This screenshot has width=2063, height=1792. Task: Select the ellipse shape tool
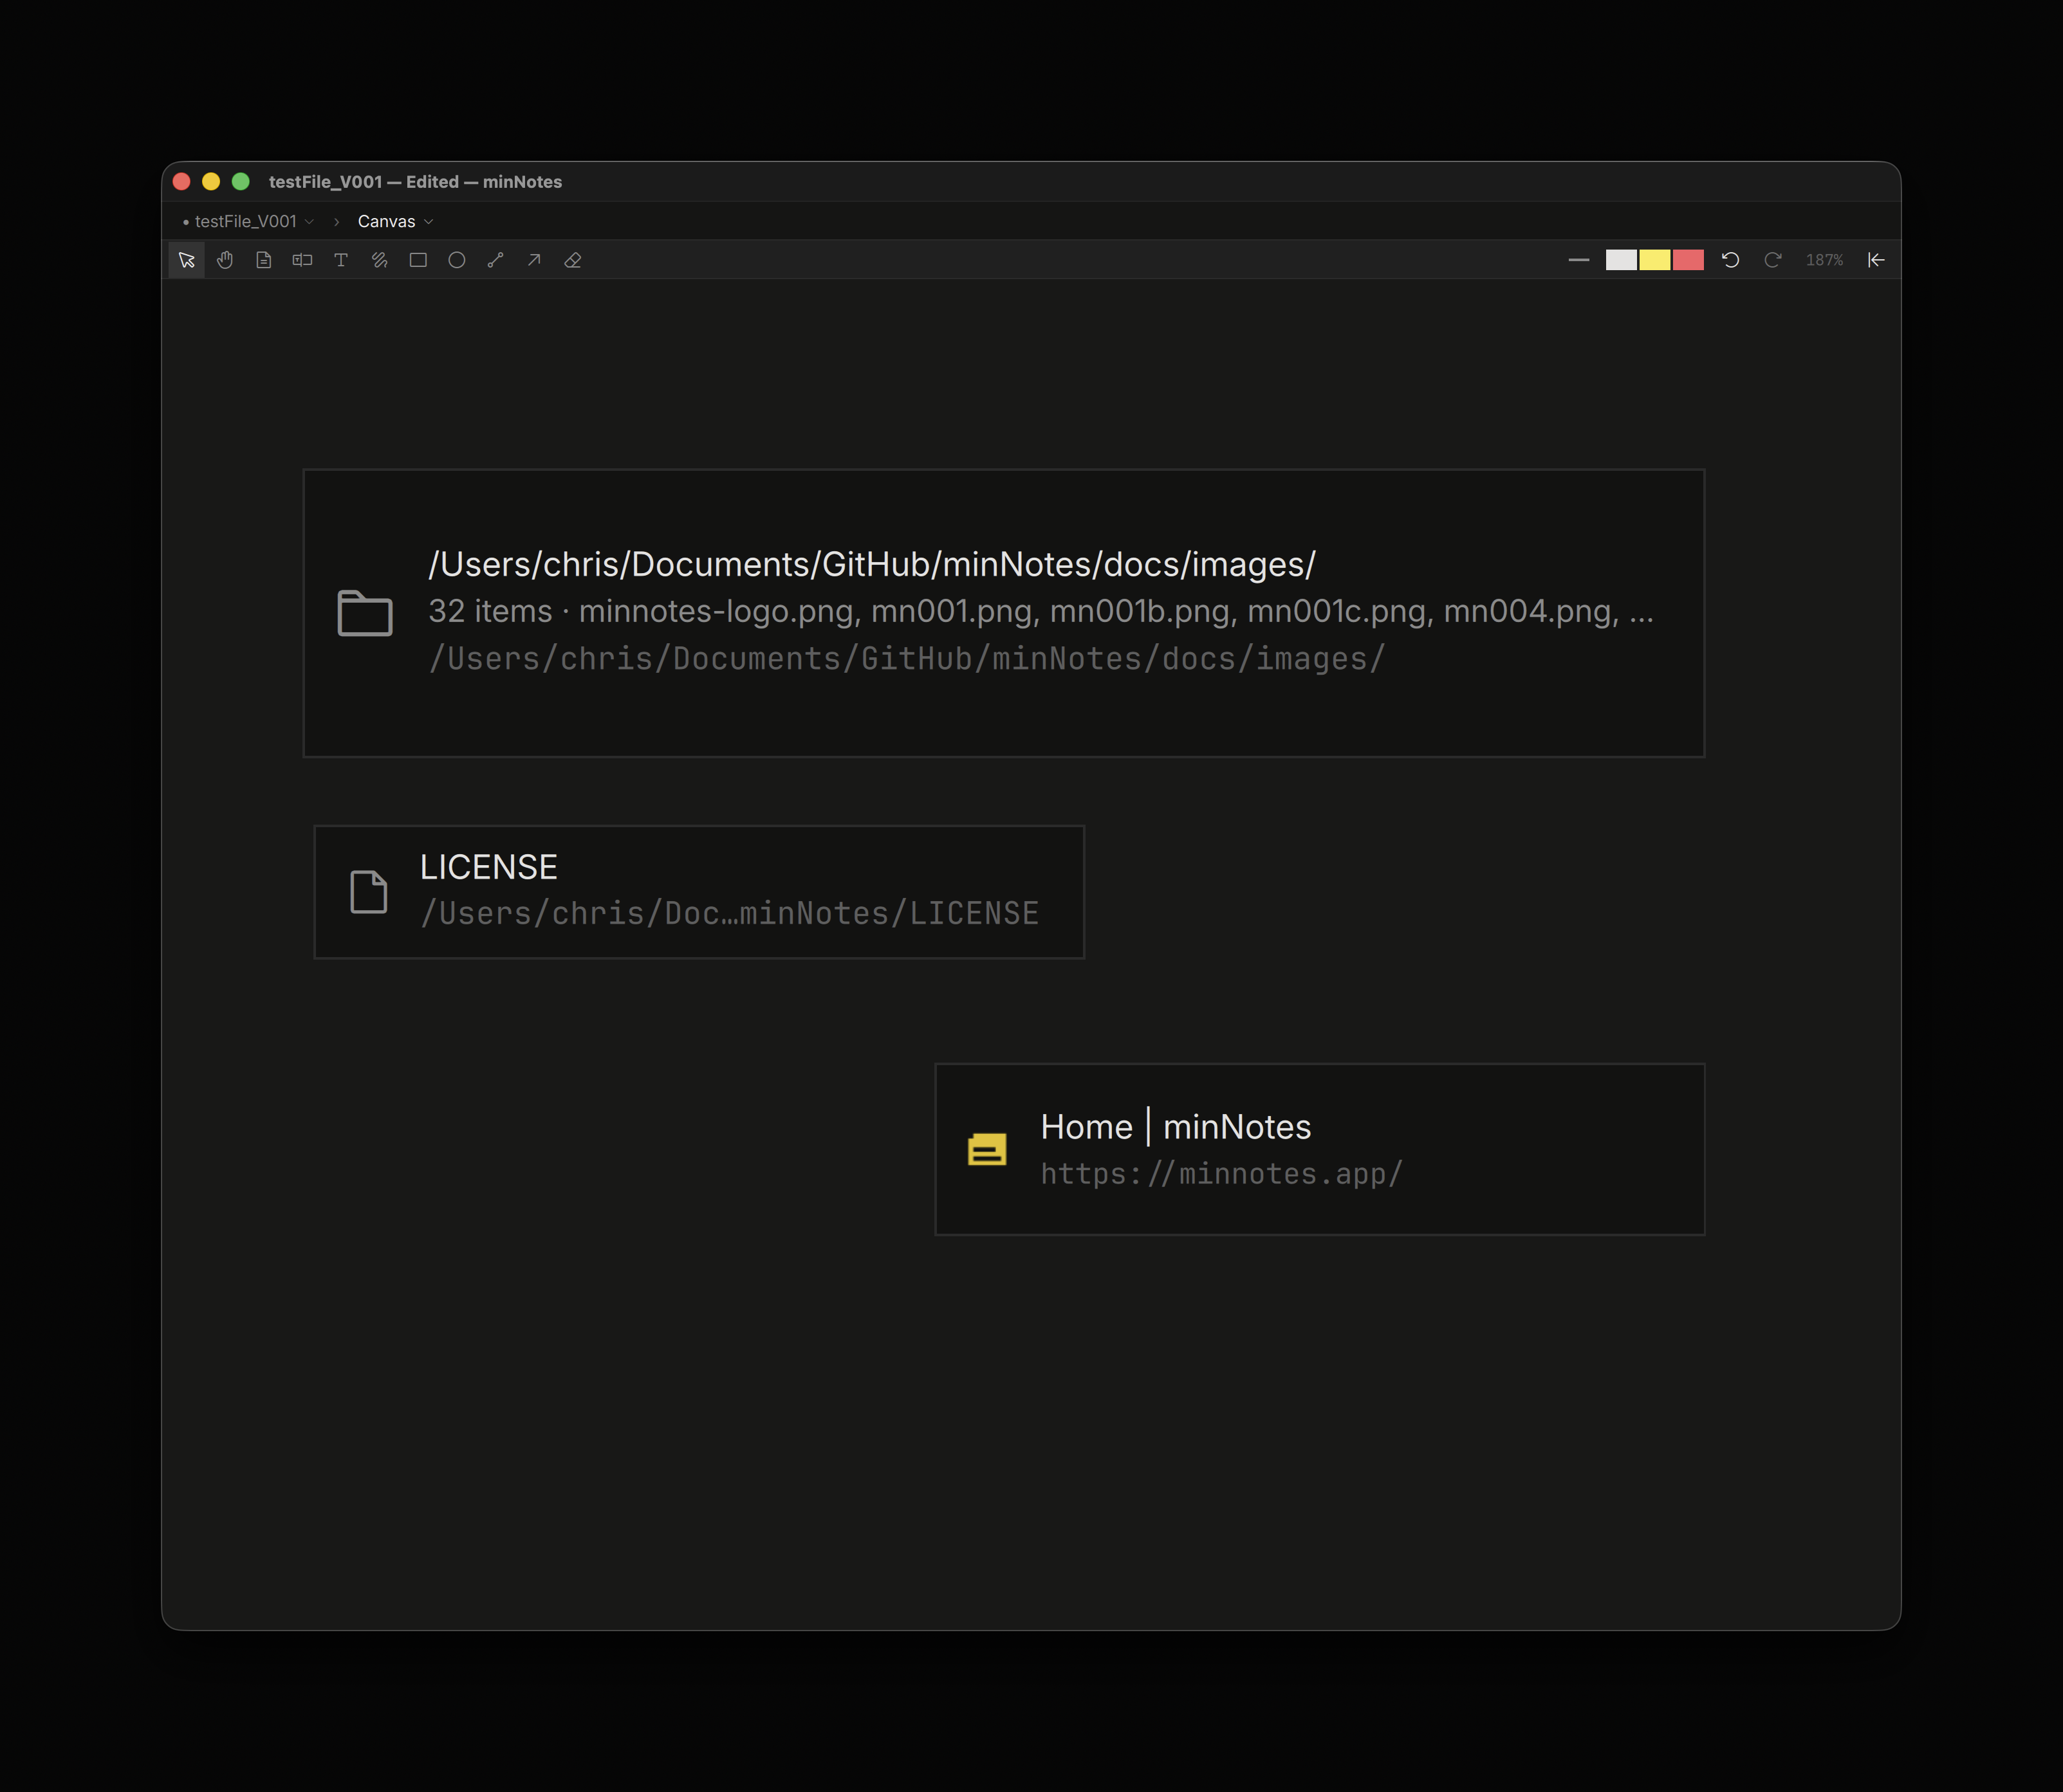(456, 260)
